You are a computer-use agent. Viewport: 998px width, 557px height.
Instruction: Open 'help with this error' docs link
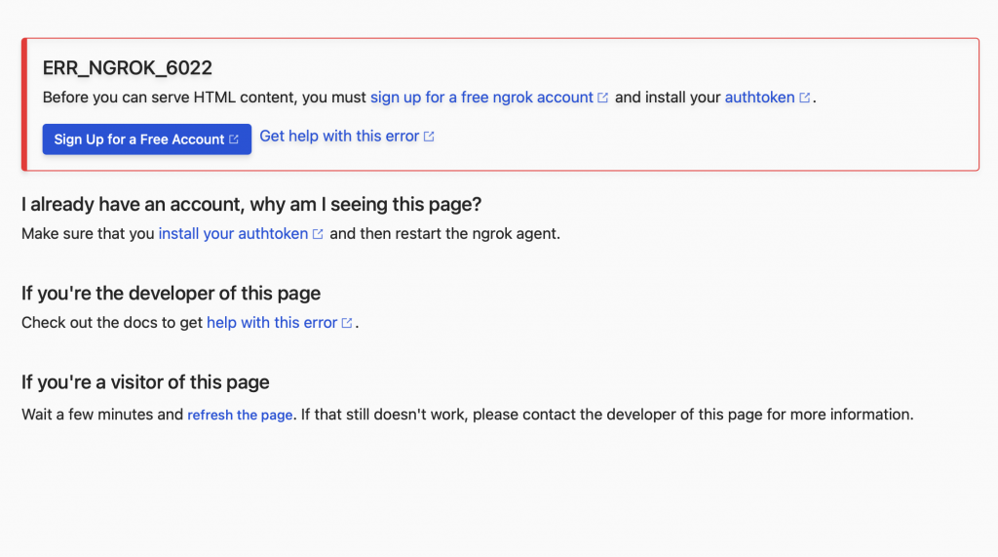[x=272, y=323]
